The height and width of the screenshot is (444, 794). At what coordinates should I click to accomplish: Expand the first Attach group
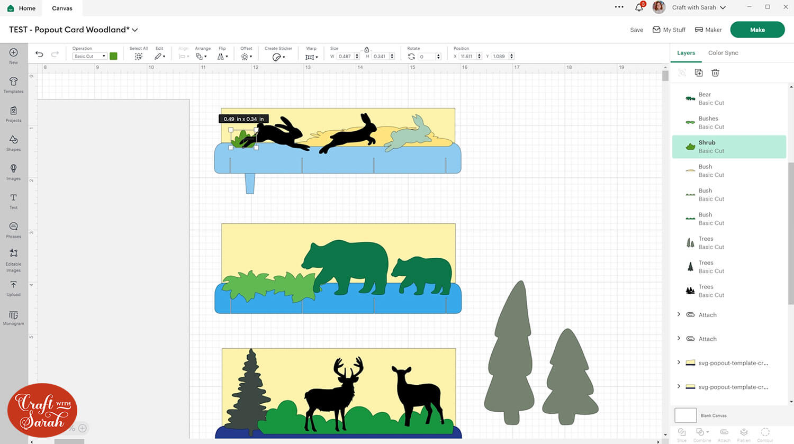[679, 314]
